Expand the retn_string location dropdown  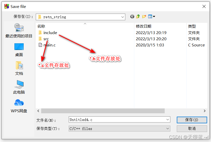pyautogui.click(x=122, y=17)
